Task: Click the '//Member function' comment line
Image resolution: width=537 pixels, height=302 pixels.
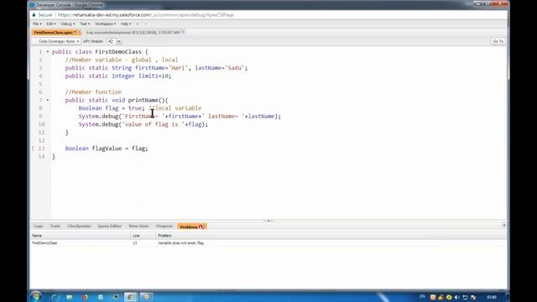Action: tap(93, 91)
